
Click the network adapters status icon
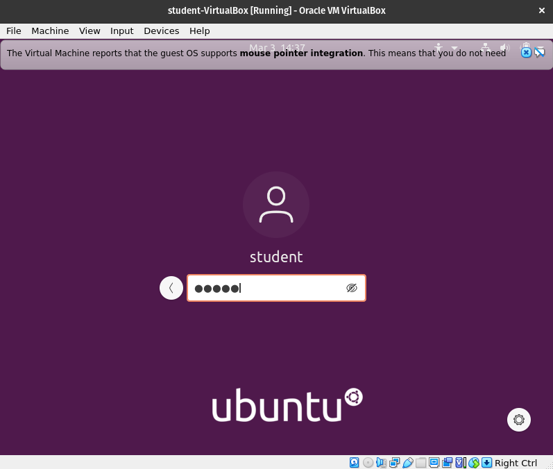coord(394,463)
